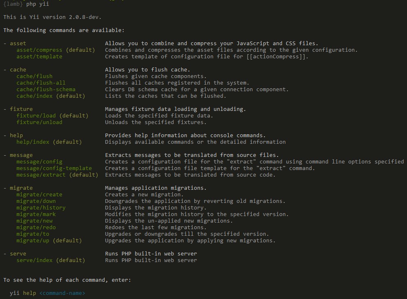Click the help/index command

(32, 142)
